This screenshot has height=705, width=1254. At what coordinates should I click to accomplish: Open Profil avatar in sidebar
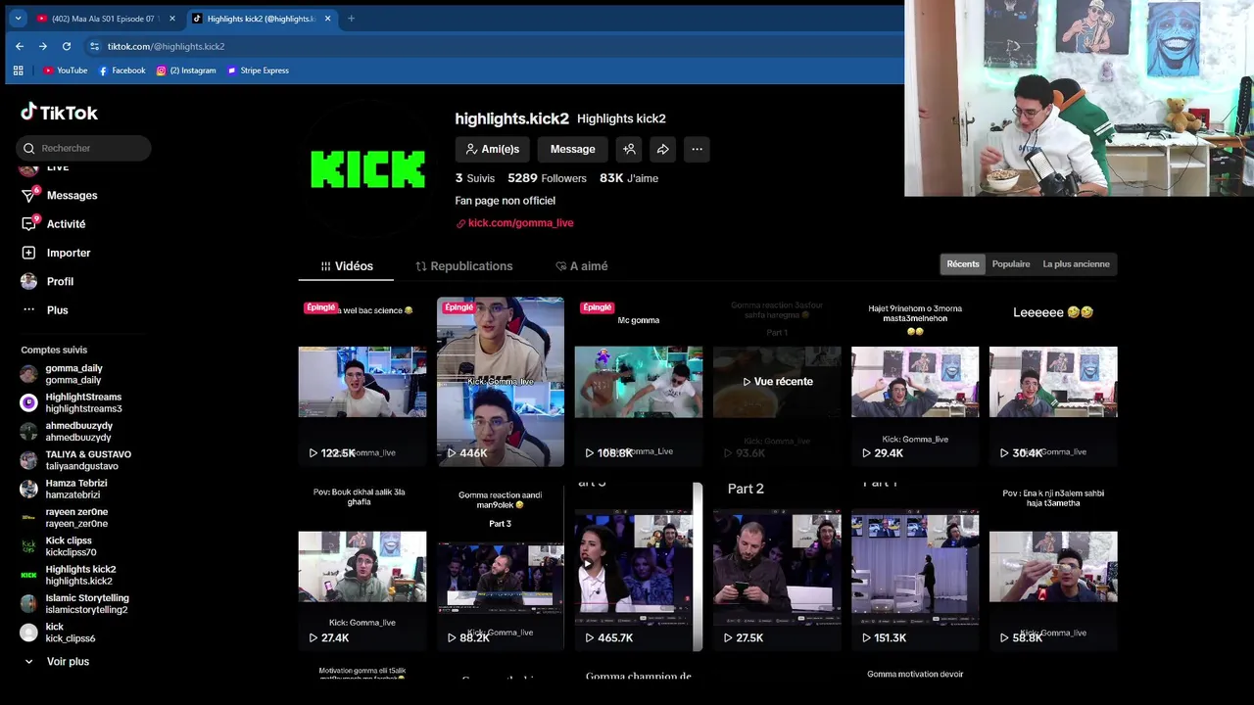point(28,281)
